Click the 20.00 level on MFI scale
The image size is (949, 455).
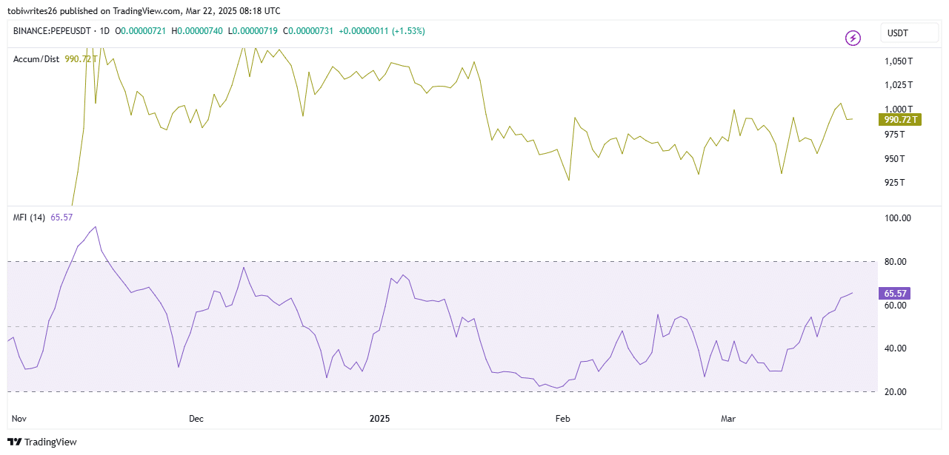[x=896, y=392]
